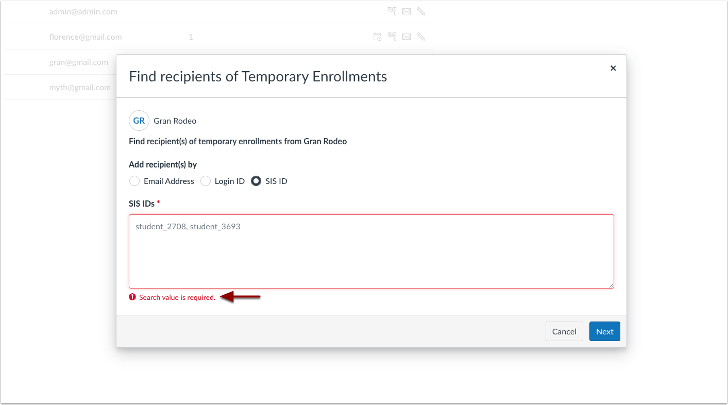Screen dimensions: 728x405
Task: Click the gran@gmail.com row
Action: coord(61,62)
